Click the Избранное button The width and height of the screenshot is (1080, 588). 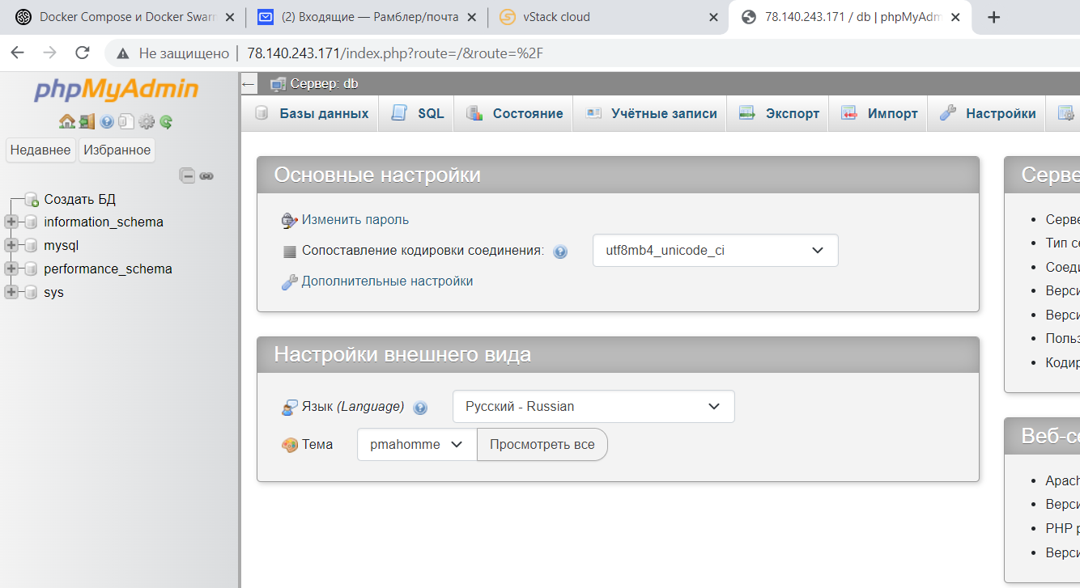click(x=117, y=150)
